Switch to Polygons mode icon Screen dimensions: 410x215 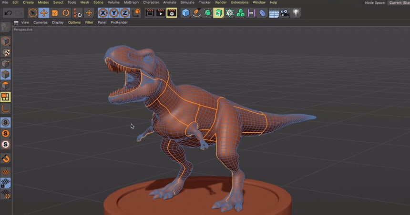[x=6, y=85]
